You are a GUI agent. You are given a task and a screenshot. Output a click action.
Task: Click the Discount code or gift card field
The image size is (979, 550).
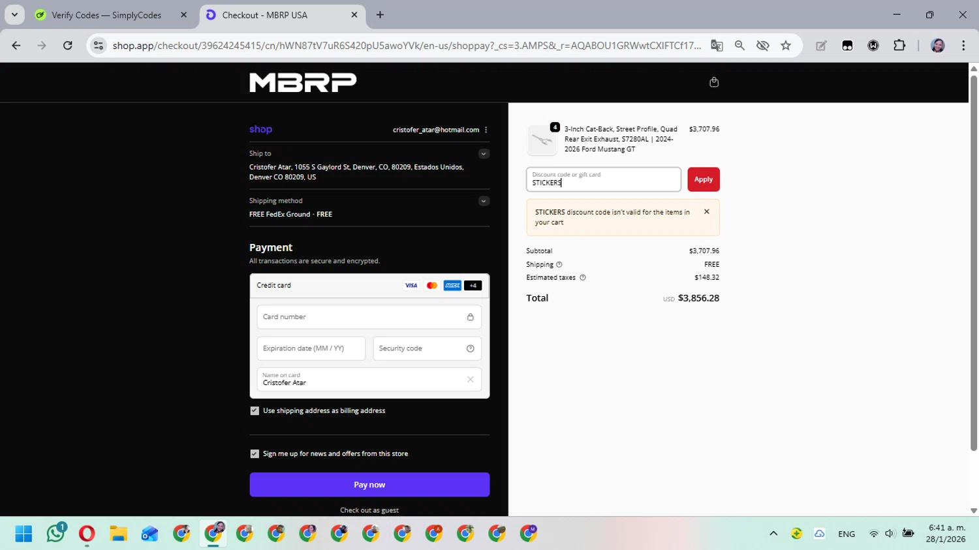click(x=604, y=179)
